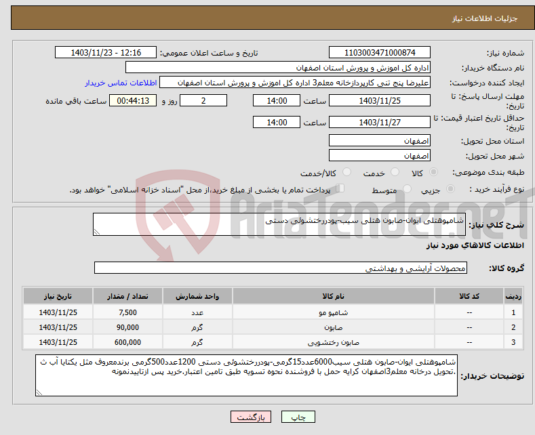Click the response deadline hour 14:00 field
535x435 pixels.
click(x=277, y=100)
